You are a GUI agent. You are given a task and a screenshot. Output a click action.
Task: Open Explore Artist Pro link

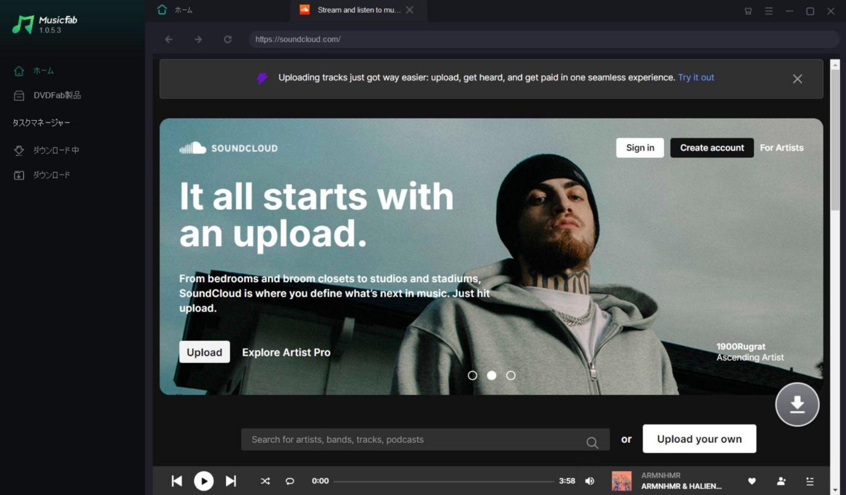coord(286,352)
